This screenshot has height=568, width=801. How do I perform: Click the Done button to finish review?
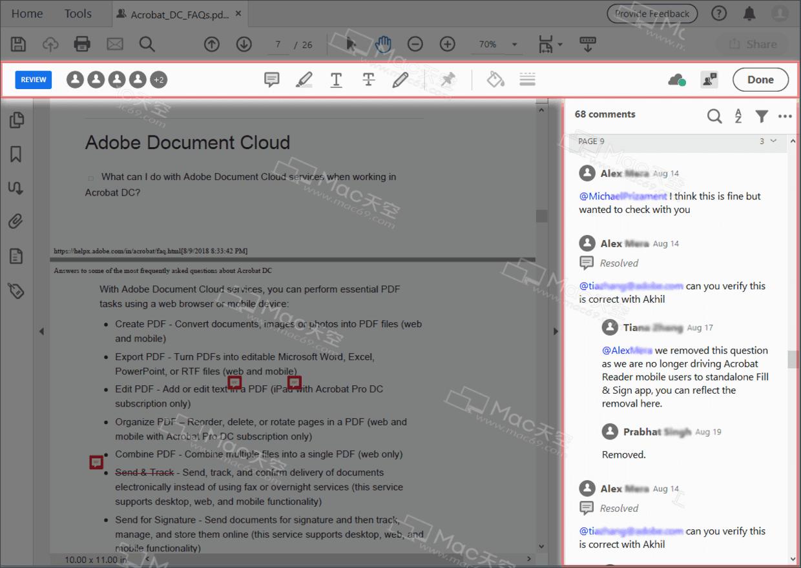click(760, 79)
